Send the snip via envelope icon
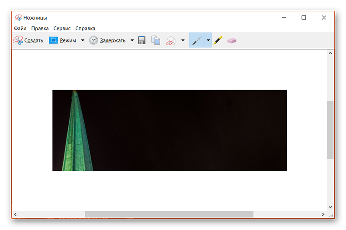The width and height of the screenshot is (346, 230). click(x=171, y=41)
